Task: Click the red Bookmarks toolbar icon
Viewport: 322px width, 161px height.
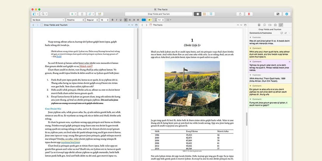Action: point(249,14)
